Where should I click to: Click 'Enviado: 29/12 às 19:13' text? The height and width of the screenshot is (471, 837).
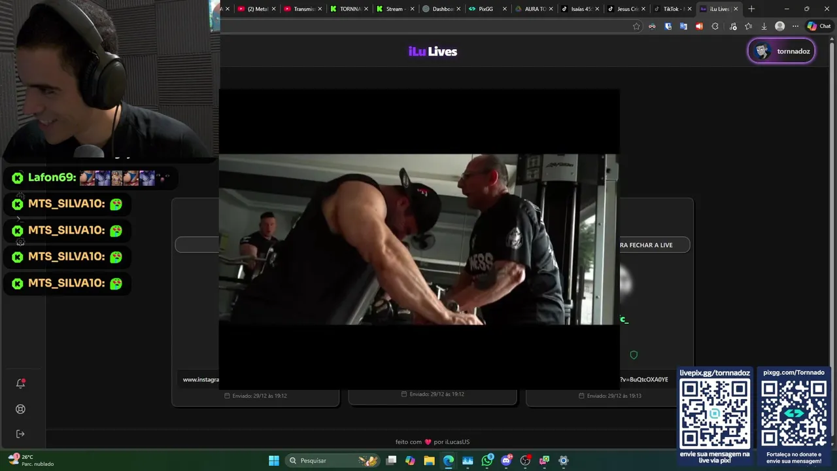click(x=614, y=396)
